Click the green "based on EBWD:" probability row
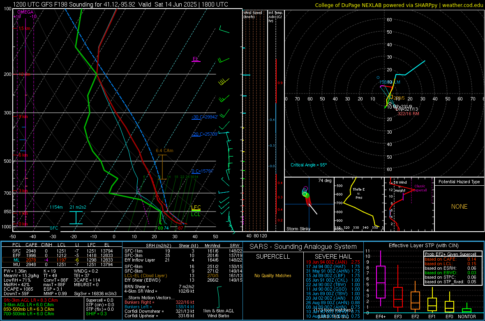The height and width of the screenshot is (321, 485). point(450,273)
